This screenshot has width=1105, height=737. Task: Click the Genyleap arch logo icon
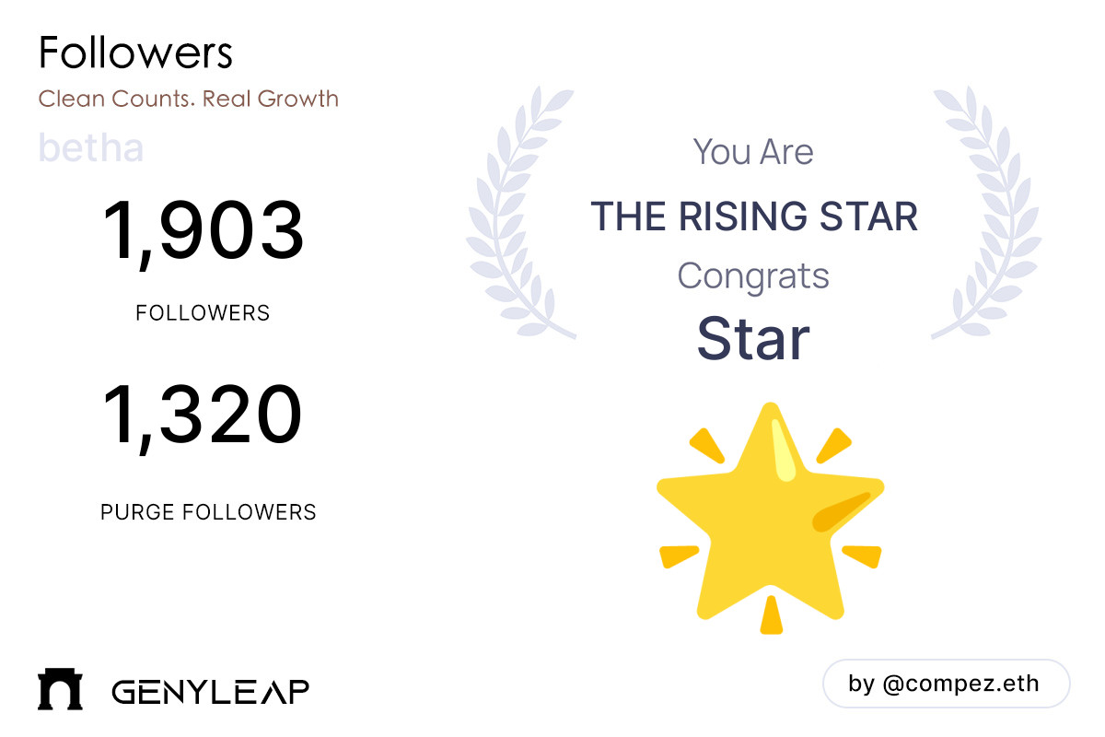pyautogui.click(x=60, y=690)
